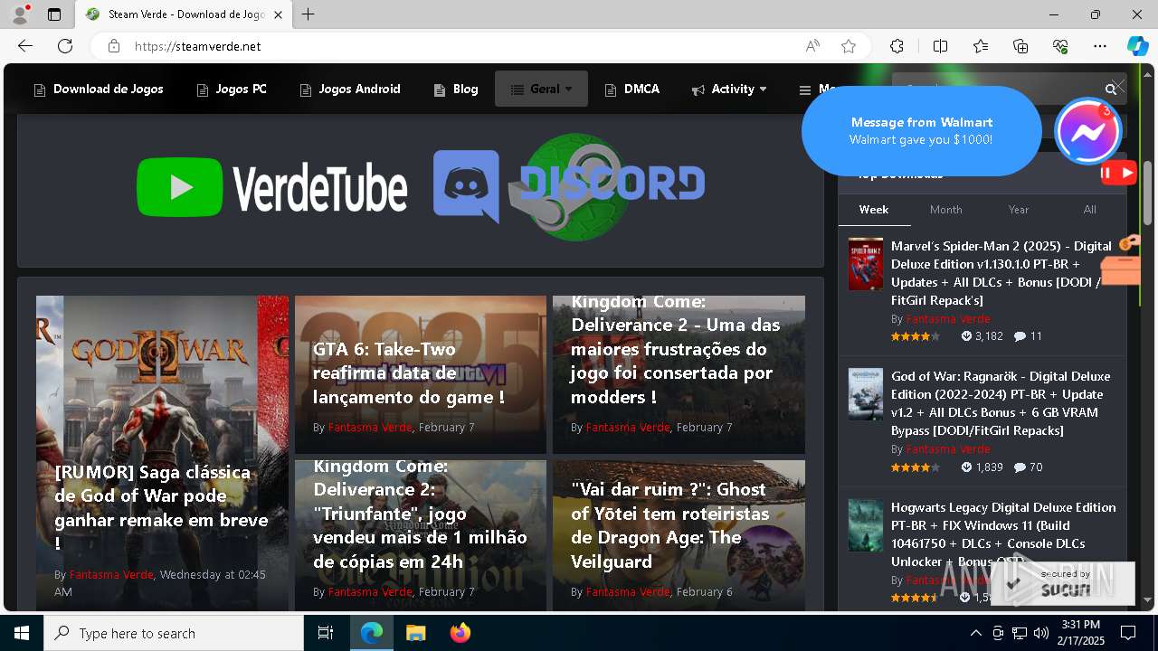Open God of War Ragnarök download link

[1001, 403]
